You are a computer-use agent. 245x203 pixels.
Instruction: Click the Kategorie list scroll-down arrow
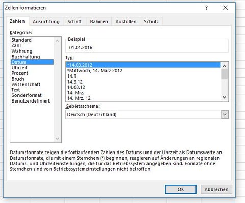click(57, 138)
